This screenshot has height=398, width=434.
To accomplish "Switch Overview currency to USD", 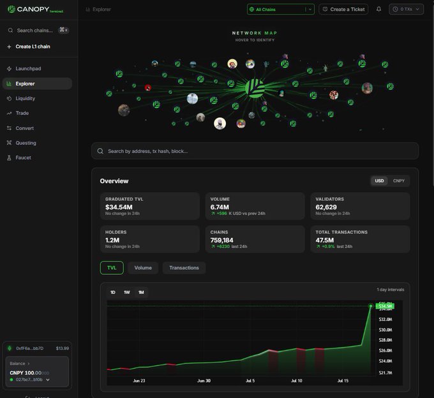I will point(379,181).
